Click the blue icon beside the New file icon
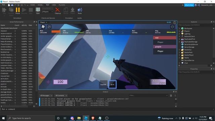Viewport: 215px width, 121px height. [x=12, y=5]
